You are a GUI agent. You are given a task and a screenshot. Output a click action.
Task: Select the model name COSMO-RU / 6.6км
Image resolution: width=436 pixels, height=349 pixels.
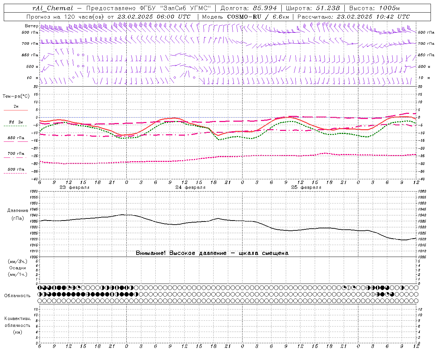258,17
